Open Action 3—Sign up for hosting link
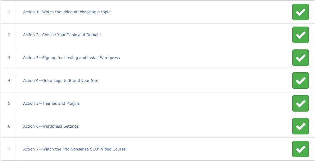This screenshot has height=161, width=315. pyautogui.click(x=71, y=58)
